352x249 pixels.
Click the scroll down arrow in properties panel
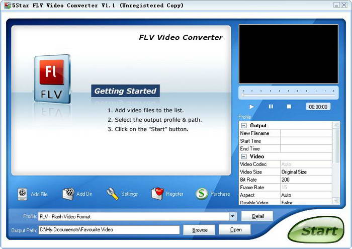(x=336, y=201)
